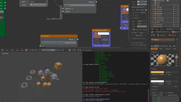Click New grease pencil data button

tap(141, 33)
